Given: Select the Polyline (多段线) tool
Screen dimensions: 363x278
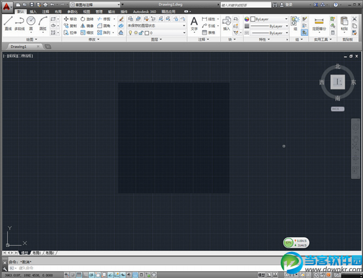Looking at the screenshot, I should 19,23.
